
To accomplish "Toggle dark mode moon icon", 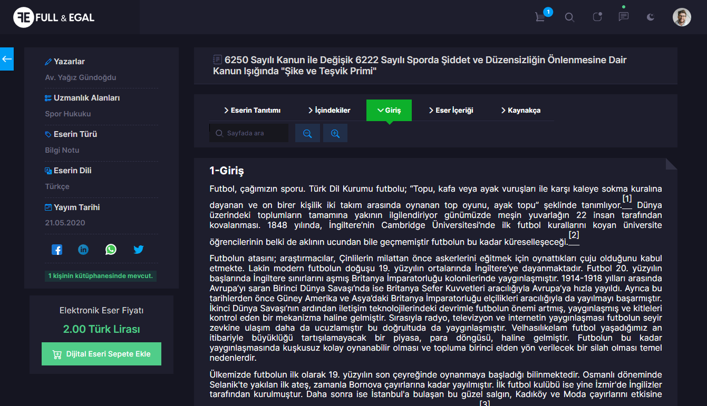I will pyautogui.click(x=651, y=17).
